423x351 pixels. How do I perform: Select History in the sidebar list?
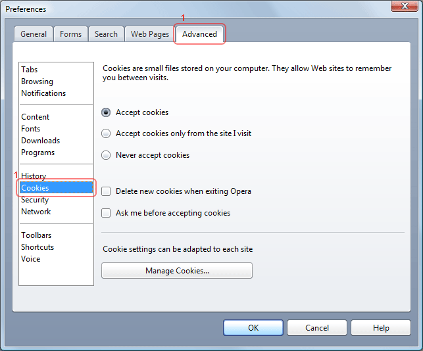tap(34, 176)
